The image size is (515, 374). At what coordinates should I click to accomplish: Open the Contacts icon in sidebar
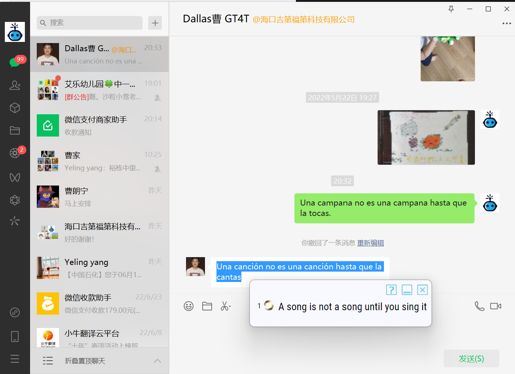(15, 85)
